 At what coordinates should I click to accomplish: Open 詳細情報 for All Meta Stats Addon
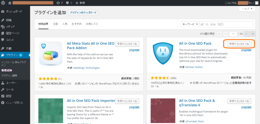[134, 50]
